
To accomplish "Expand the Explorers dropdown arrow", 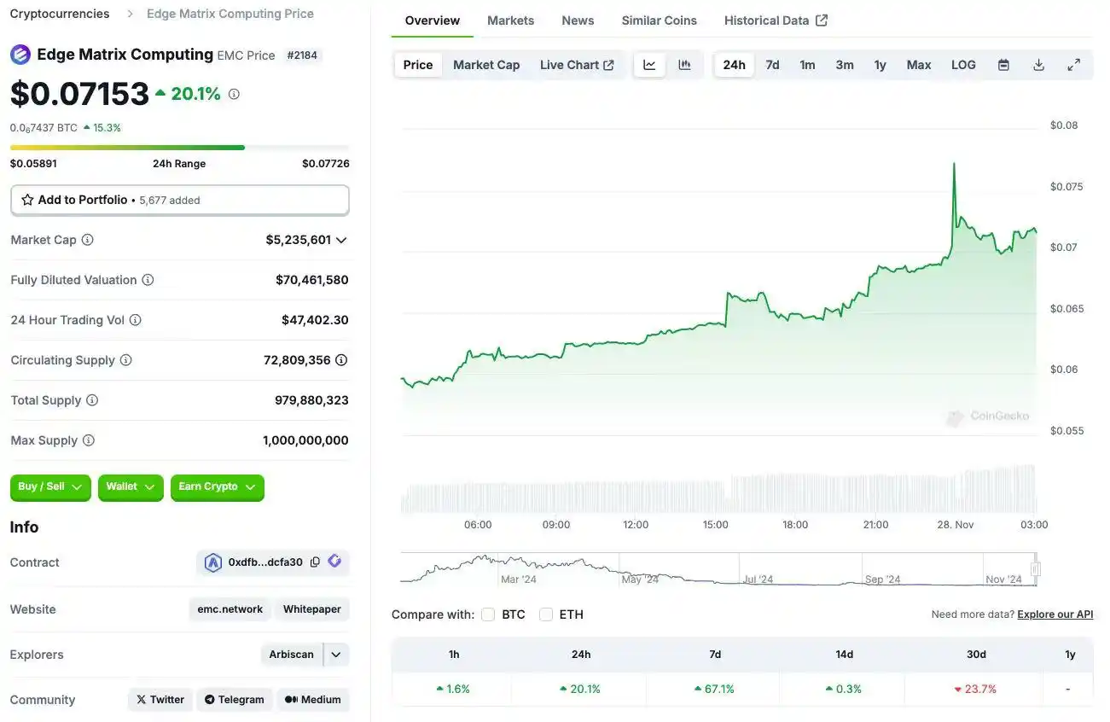I will click(336, 655).
